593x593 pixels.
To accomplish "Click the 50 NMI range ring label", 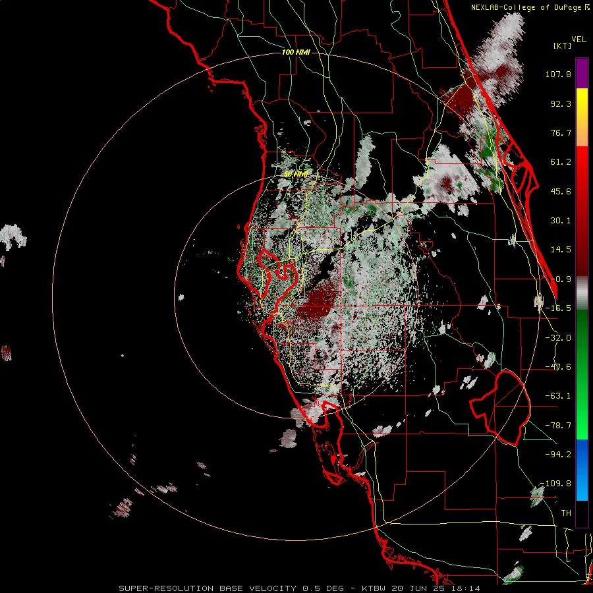I will [x=296, y=175].
